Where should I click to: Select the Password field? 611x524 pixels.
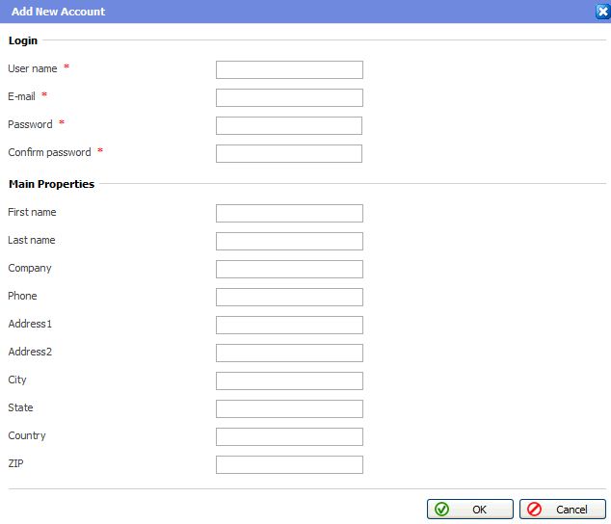point(289,125)
